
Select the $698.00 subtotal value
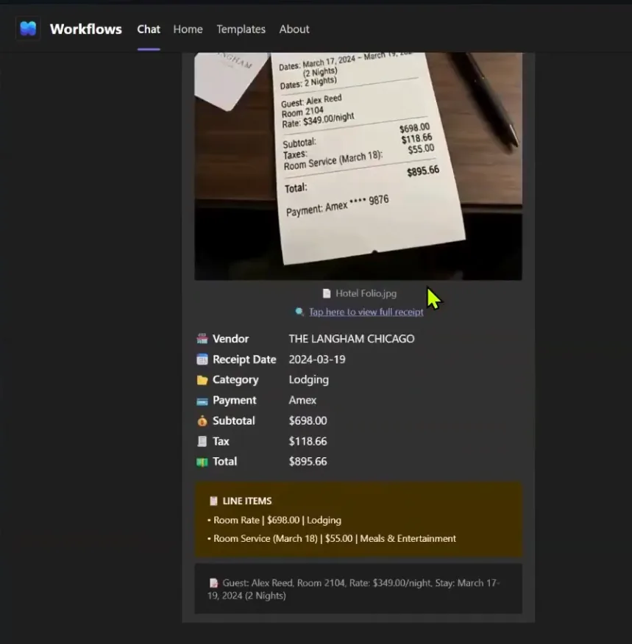pos(308,421)
